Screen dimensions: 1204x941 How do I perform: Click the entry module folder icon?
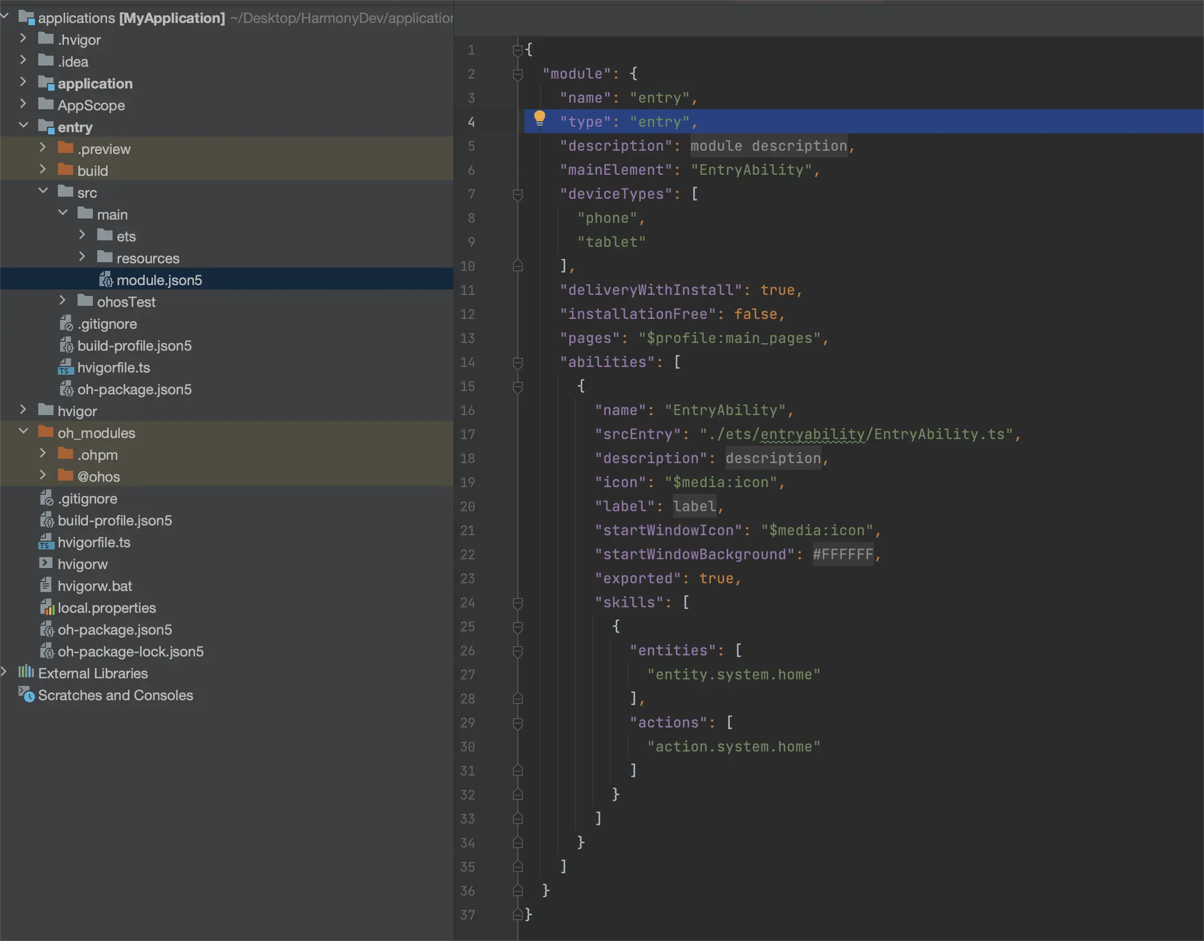pyautogui.click(x=46, y=127)
